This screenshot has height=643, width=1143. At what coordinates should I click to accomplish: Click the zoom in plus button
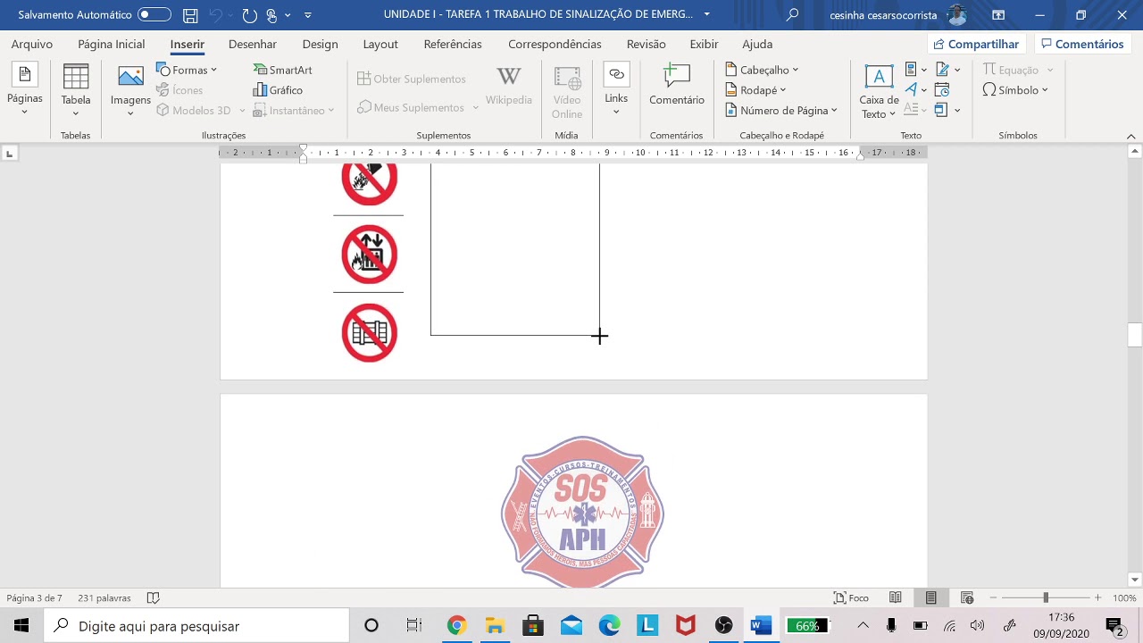coord(1097,598)
